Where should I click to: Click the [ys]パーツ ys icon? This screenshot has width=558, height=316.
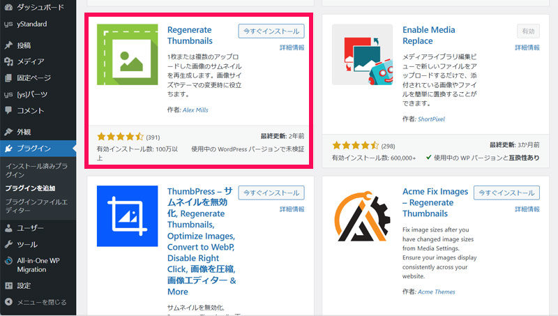click(x=8, y=94)
